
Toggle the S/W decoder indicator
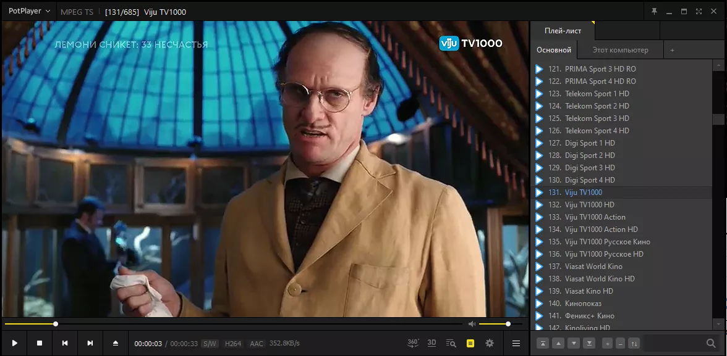[210, 344]
